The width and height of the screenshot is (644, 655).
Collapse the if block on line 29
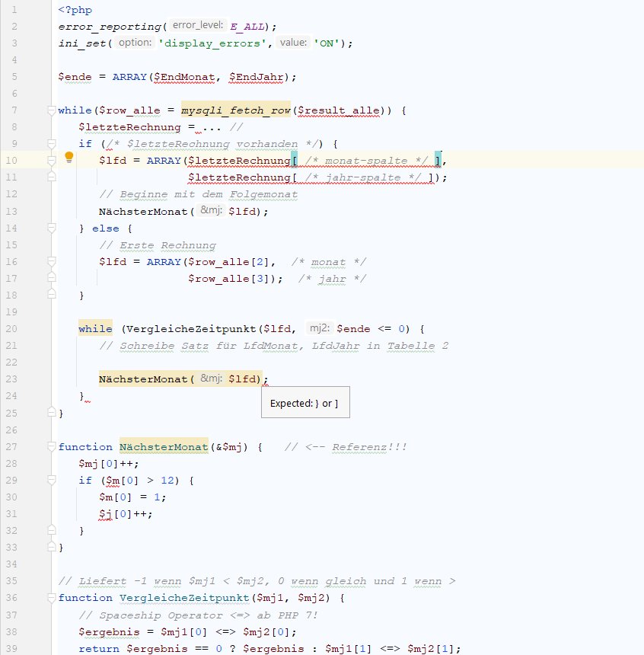[x=51, y=481]
